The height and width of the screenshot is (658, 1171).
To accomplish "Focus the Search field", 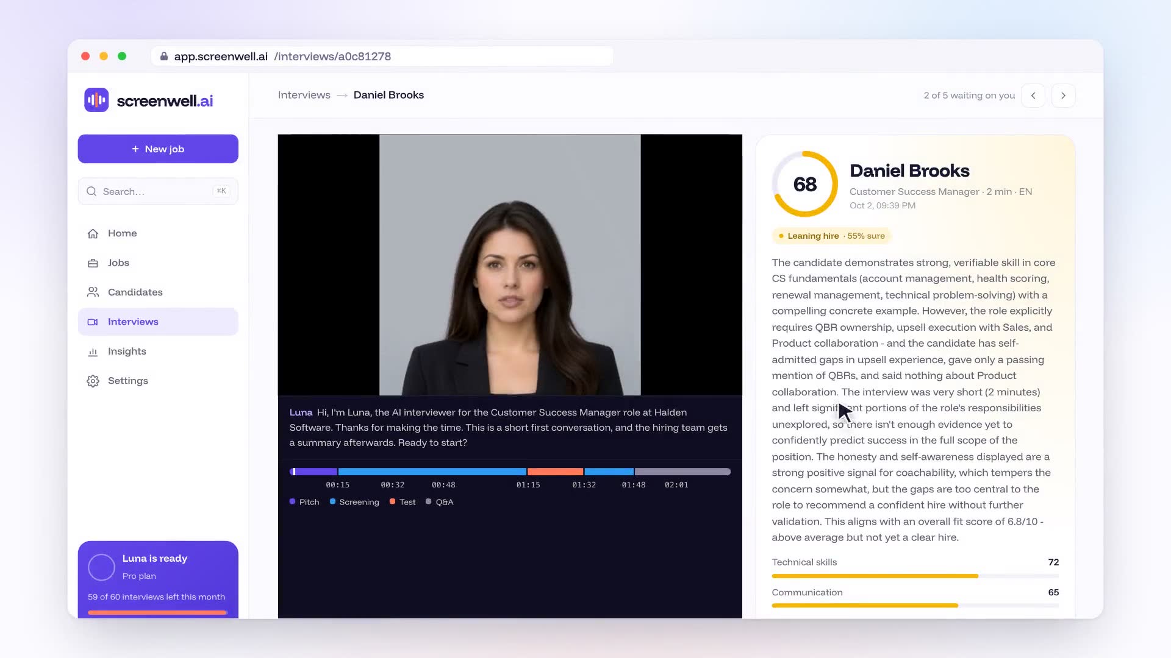I will pyautogui.click(x=158, y=191).
